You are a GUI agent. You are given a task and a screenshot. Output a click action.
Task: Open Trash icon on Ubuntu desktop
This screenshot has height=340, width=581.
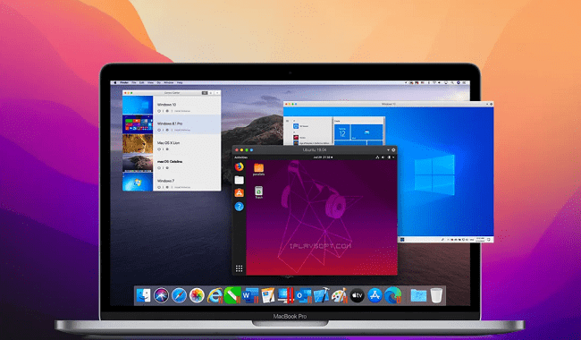(x=258, y=192)
